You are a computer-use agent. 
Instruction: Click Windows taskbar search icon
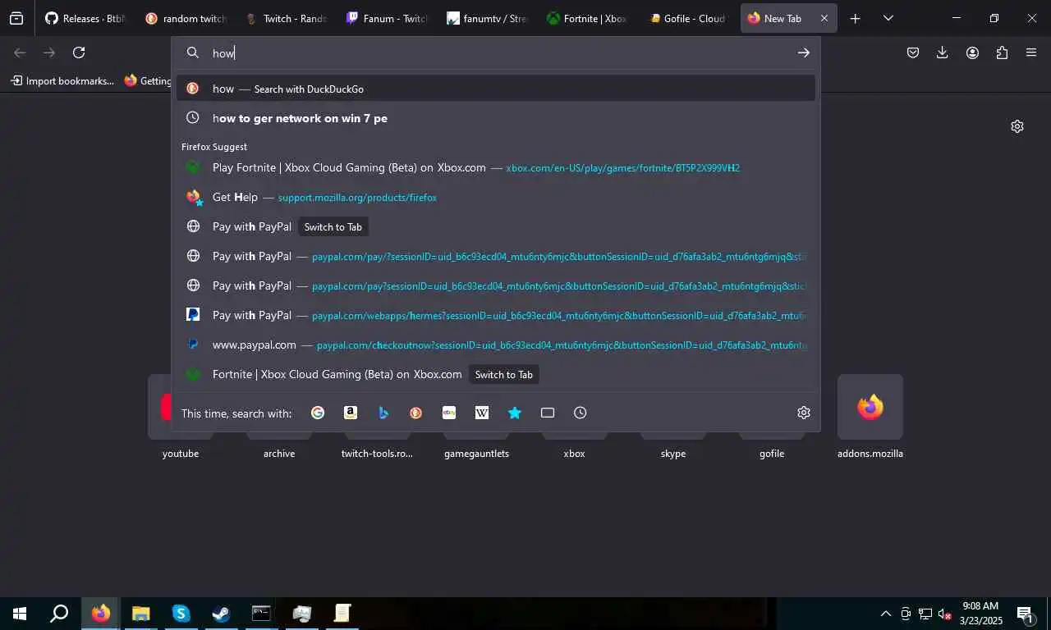pos(59,614)
